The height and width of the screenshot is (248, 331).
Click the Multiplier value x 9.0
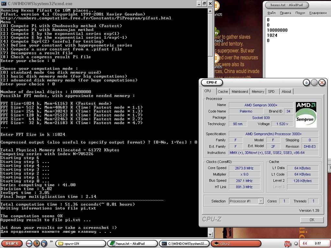point(244,174)
